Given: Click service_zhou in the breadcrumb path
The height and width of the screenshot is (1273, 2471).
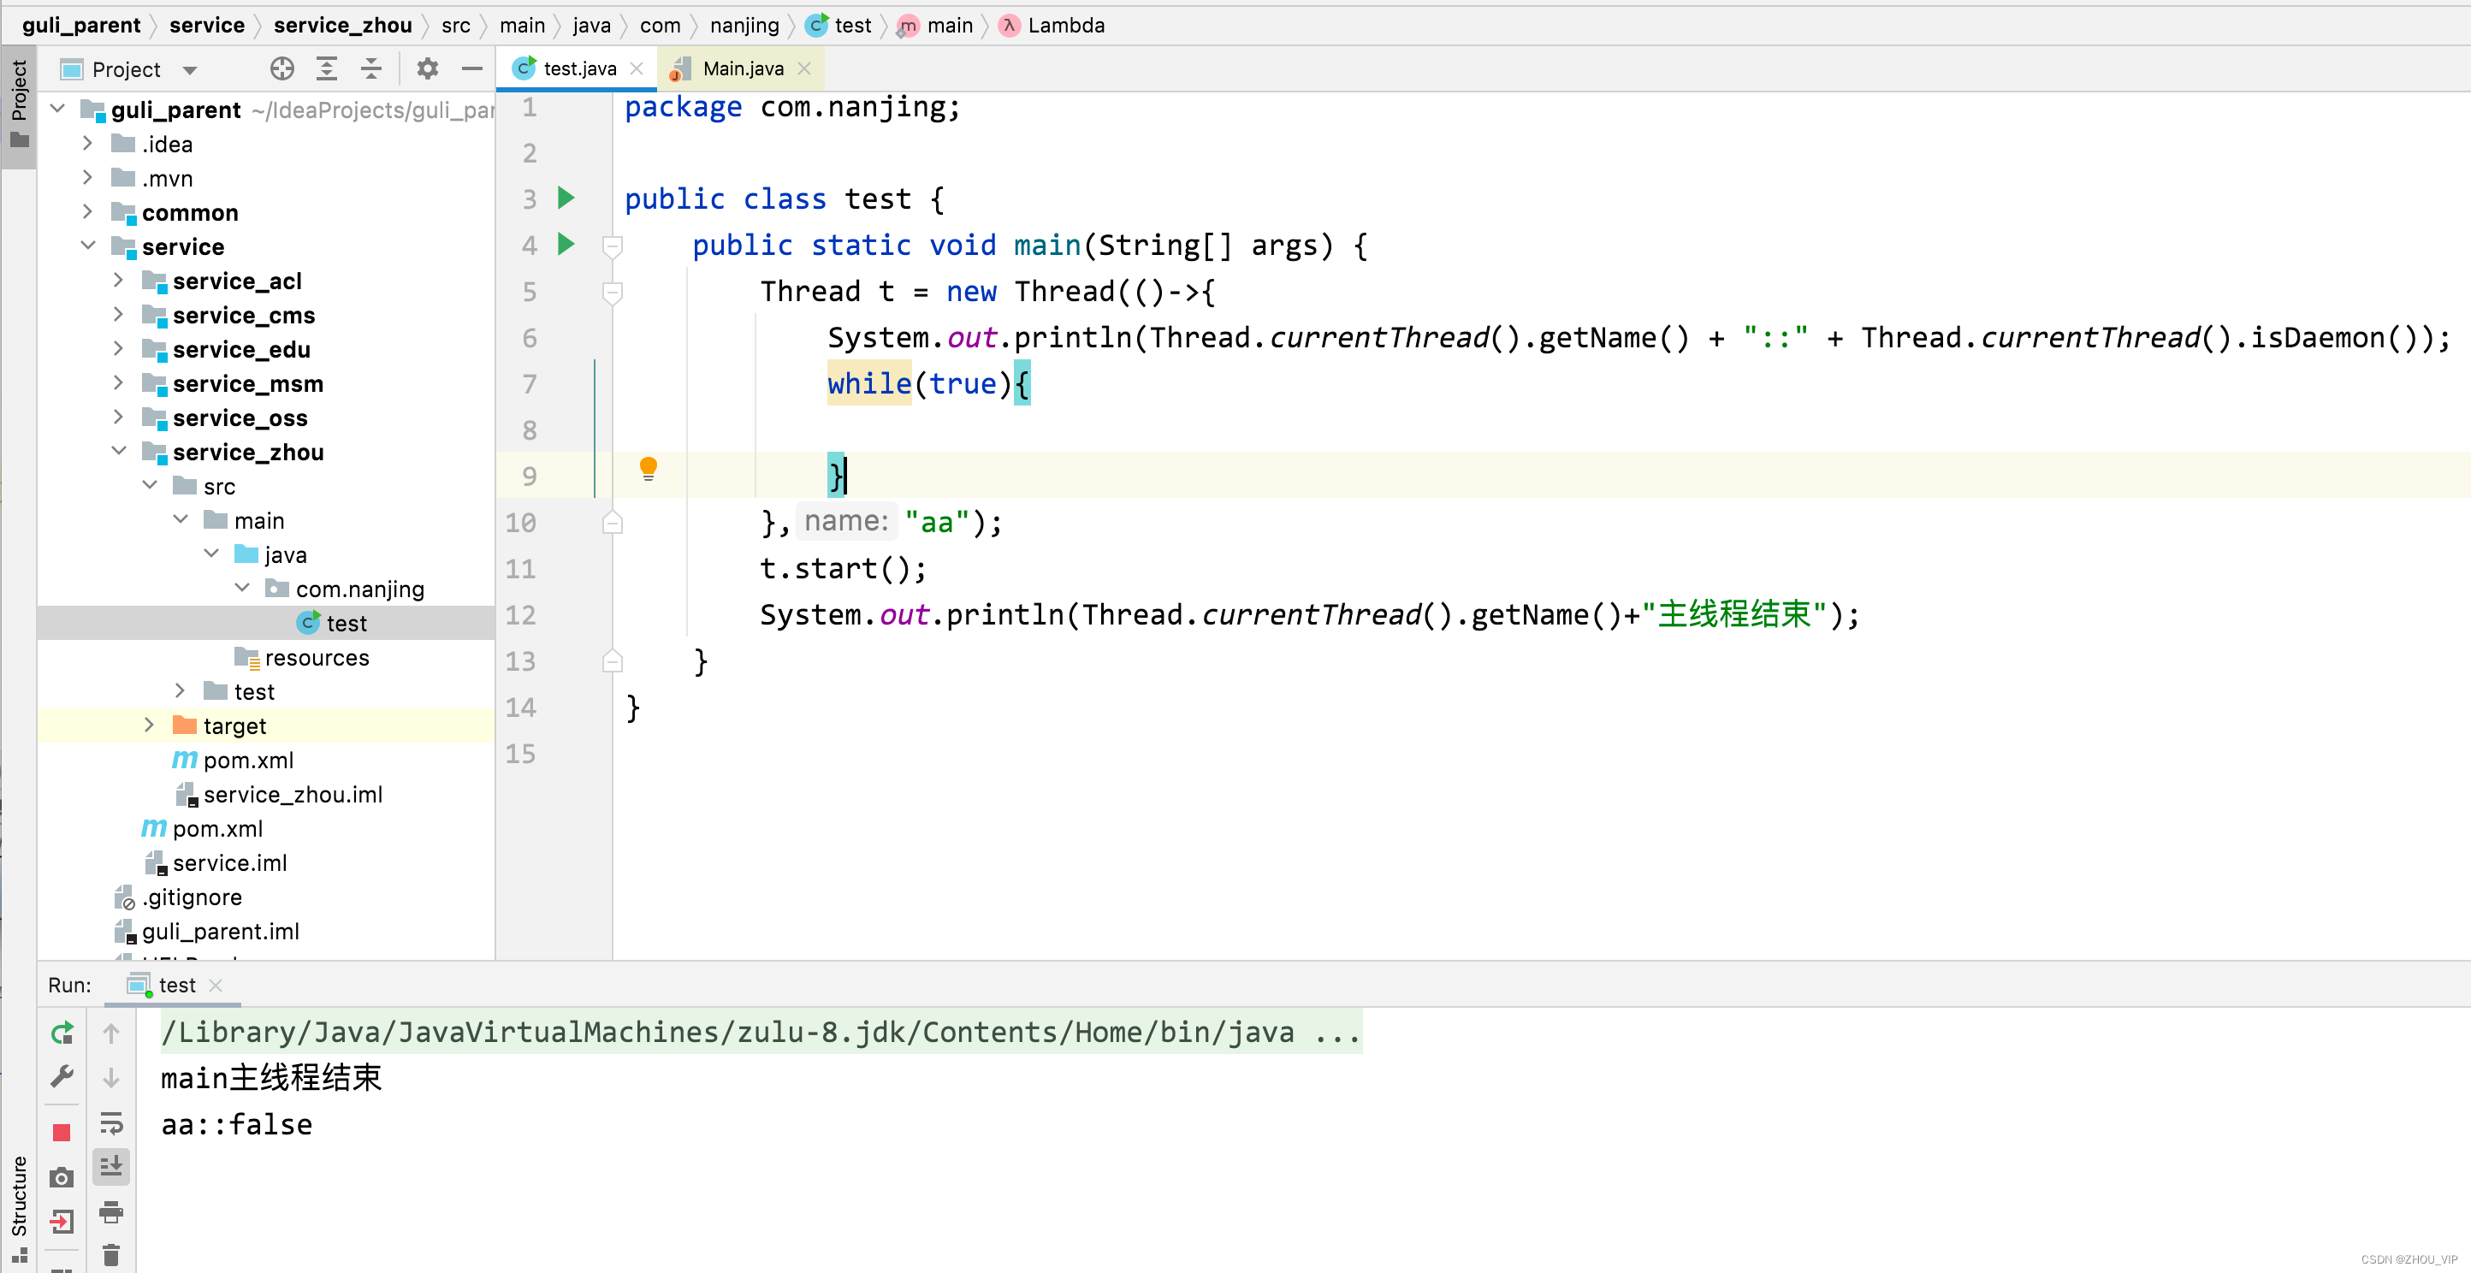Looking at the screenshot, I should coord(342,25).
